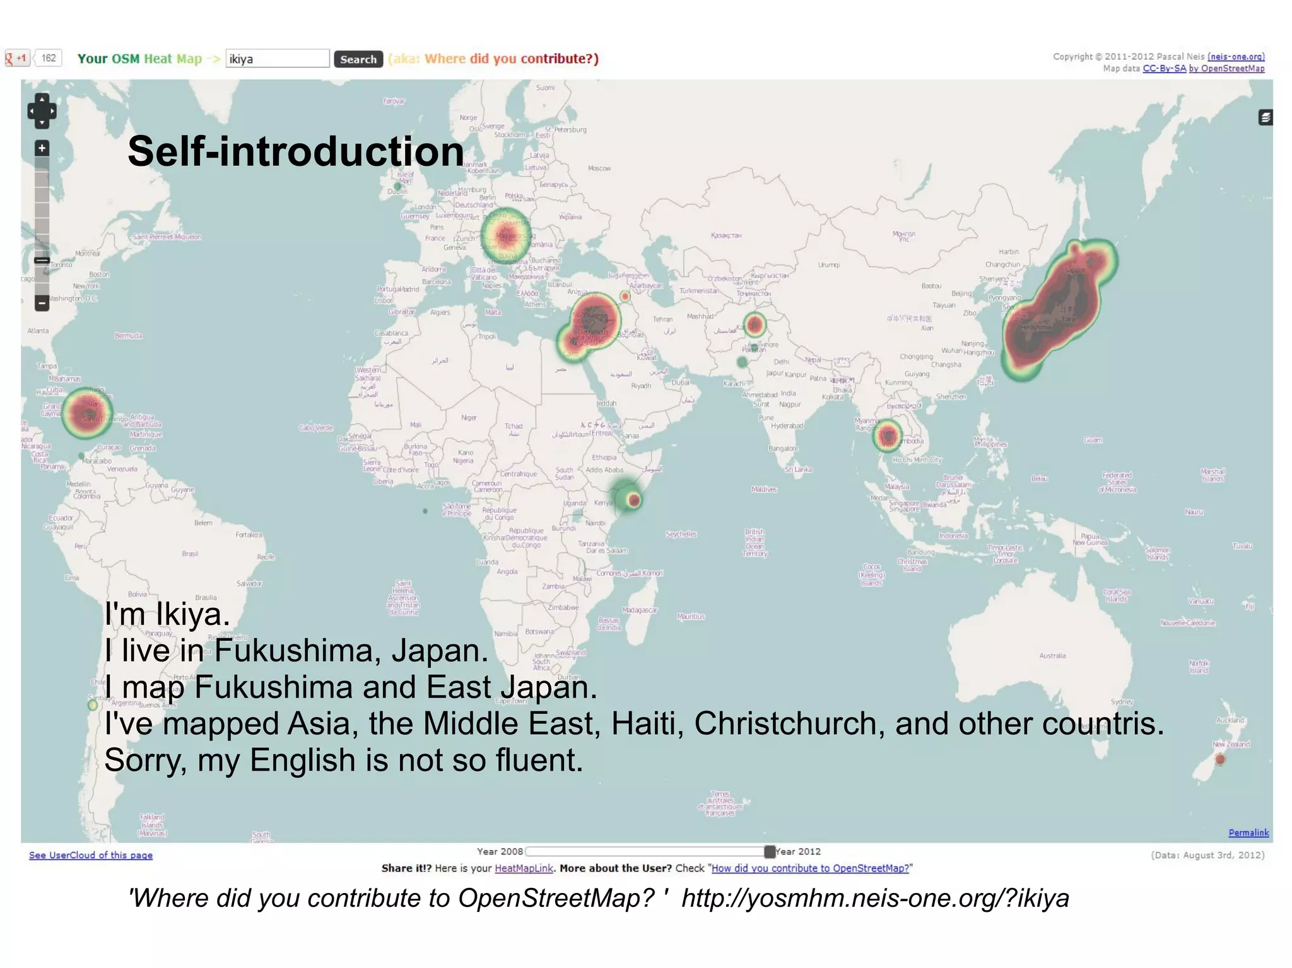Image resolution: width=1292 pixels, height=968 pixels.
Task: Open How did you contribute to OpenStreetMap
Action: [810, 868]
